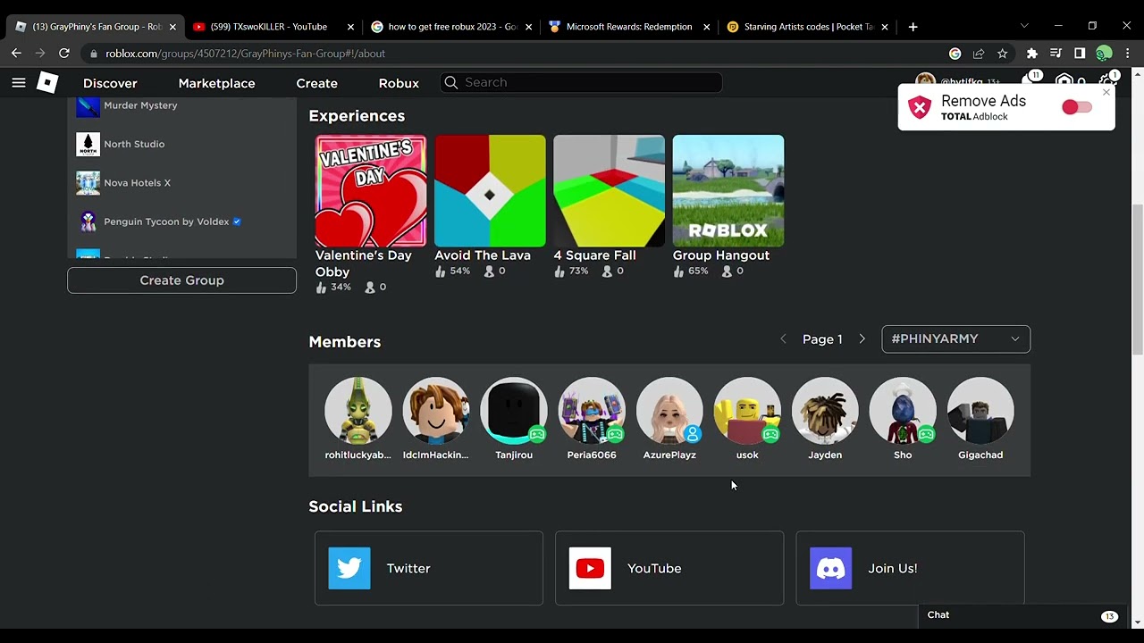Screen dimensions: 1144x643
Task: Open the Robux tab
Action: (x=399, y=83)
